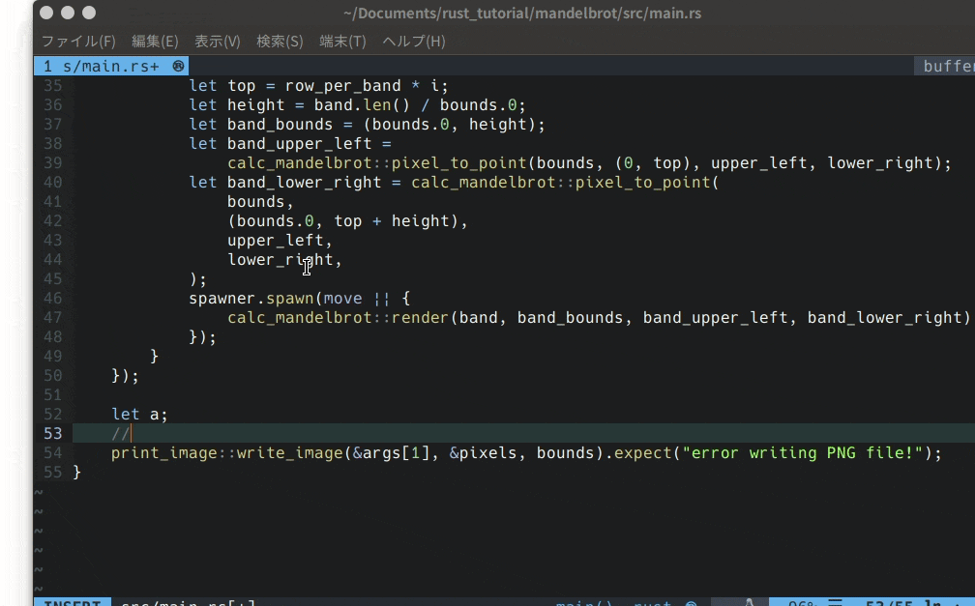Click 'band.len()' on line 36

click(x=362, y=105)
